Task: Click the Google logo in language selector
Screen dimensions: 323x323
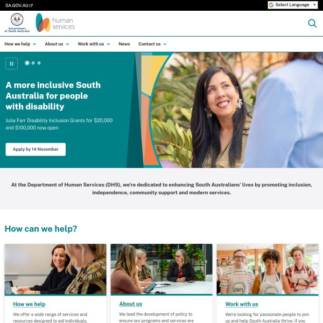Action: click(x=271, y=5)
